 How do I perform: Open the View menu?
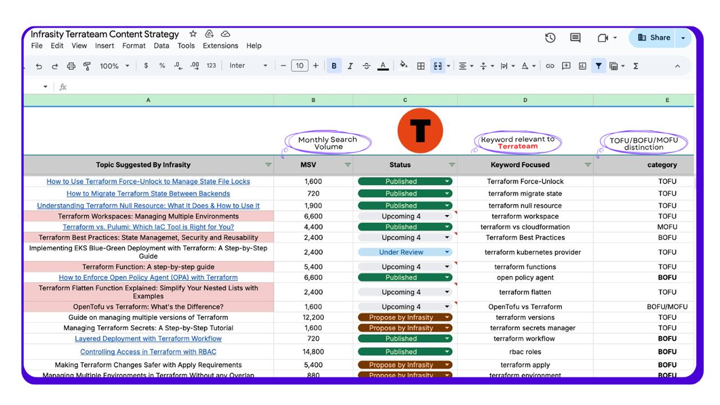click(x=79, y=46)
